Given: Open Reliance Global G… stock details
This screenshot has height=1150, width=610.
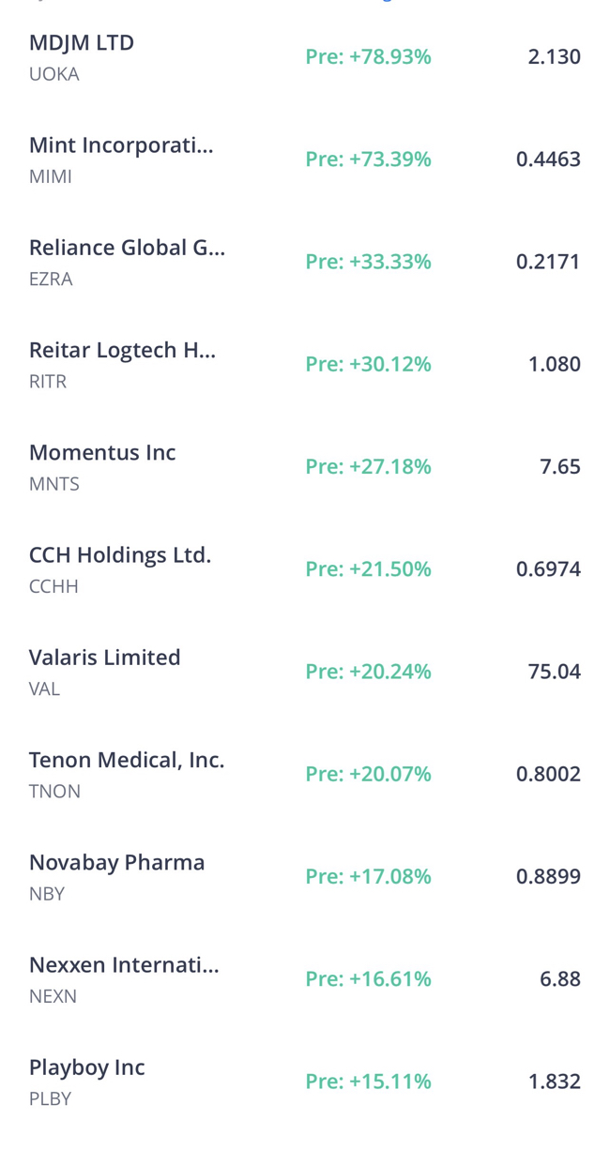Looking at the screenshot, I should point(305,262).
